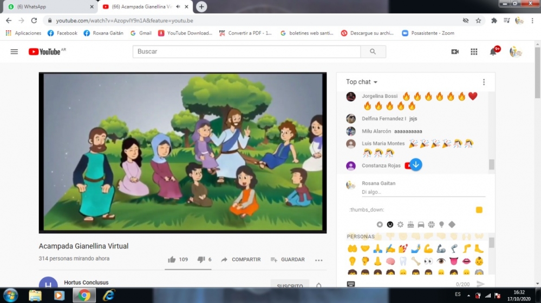The image size is (541, 303).
Task: Select the people smiley emoji category
Action: point(390,225)
